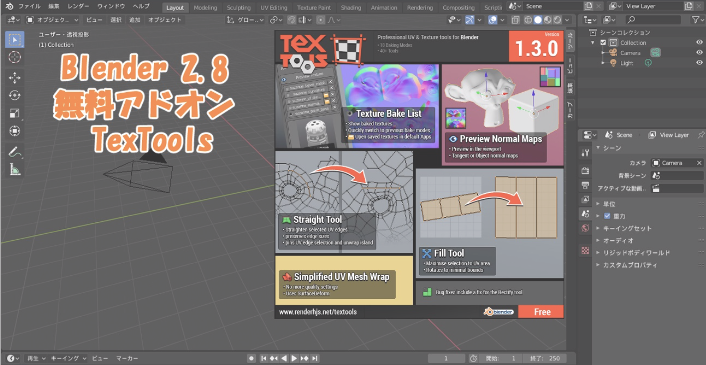Choose the Annotate tool
706x365 pixels.
pos(15,152)
